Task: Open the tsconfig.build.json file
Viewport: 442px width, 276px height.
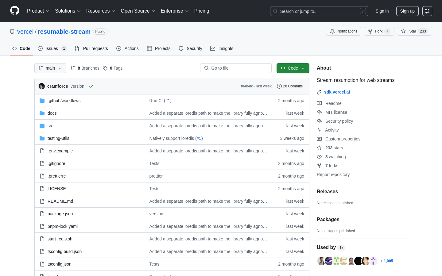Action: point(64,251)
